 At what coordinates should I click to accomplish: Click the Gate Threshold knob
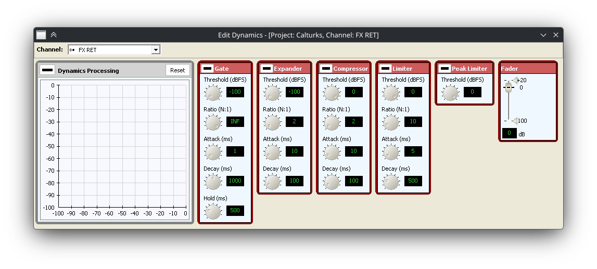pos(213,93)
